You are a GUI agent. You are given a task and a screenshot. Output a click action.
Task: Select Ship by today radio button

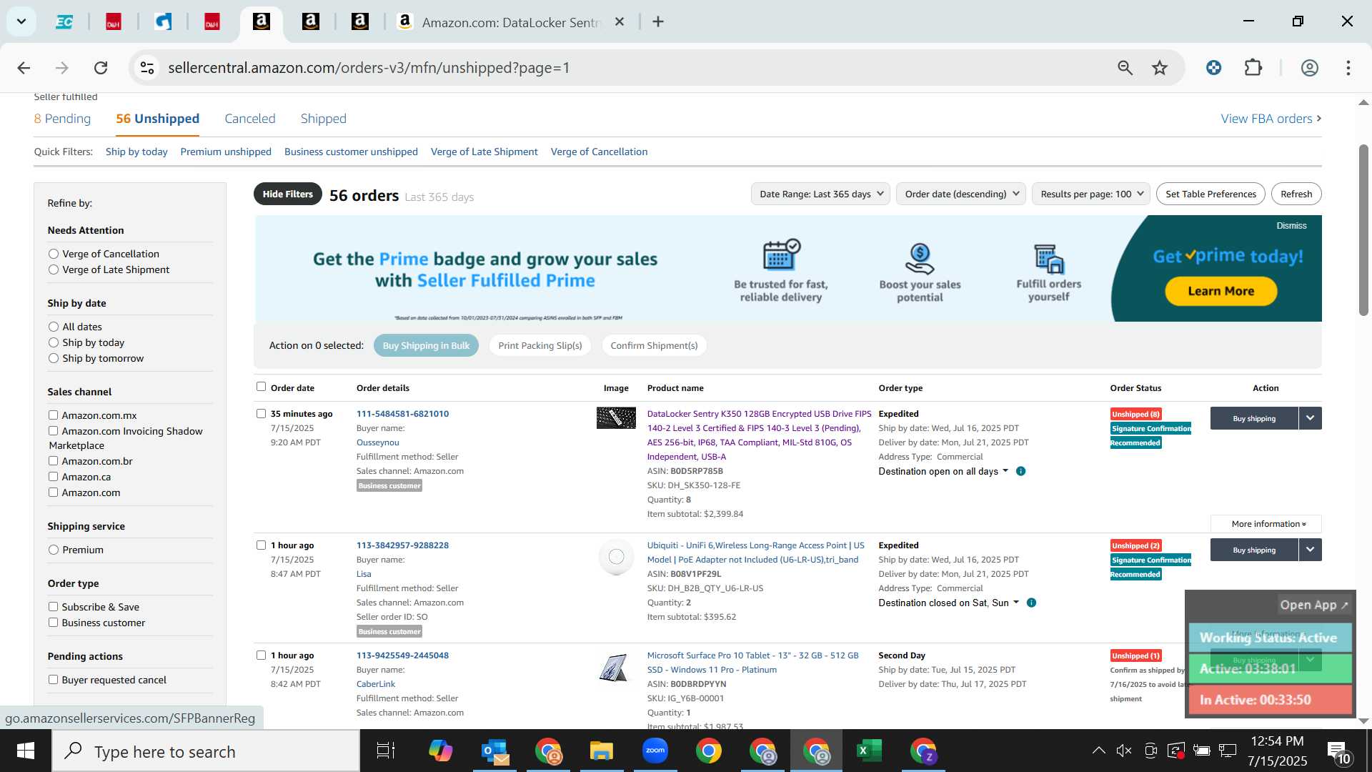[x=54, y=342]
